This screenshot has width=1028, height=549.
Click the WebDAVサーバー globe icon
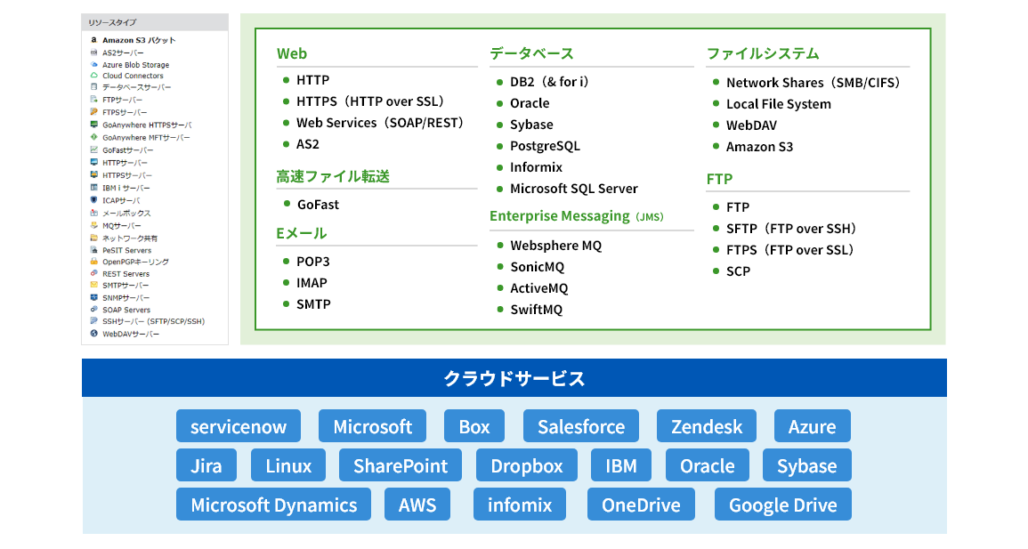[x=93, y=334]
